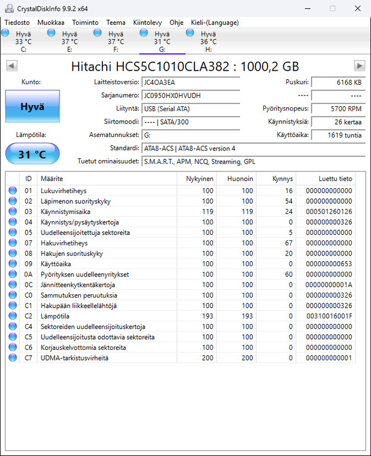Select drive H: disk tab
371x456 pixels.
click(x=209, y=42)
